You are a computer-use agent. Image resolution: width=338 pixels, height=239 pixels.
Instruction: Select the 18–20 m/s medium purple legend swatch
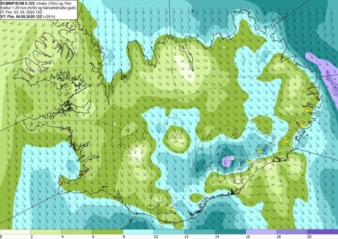292,232
